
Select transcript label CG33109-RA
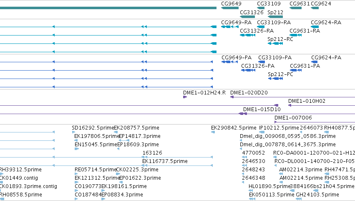[274, 22]
